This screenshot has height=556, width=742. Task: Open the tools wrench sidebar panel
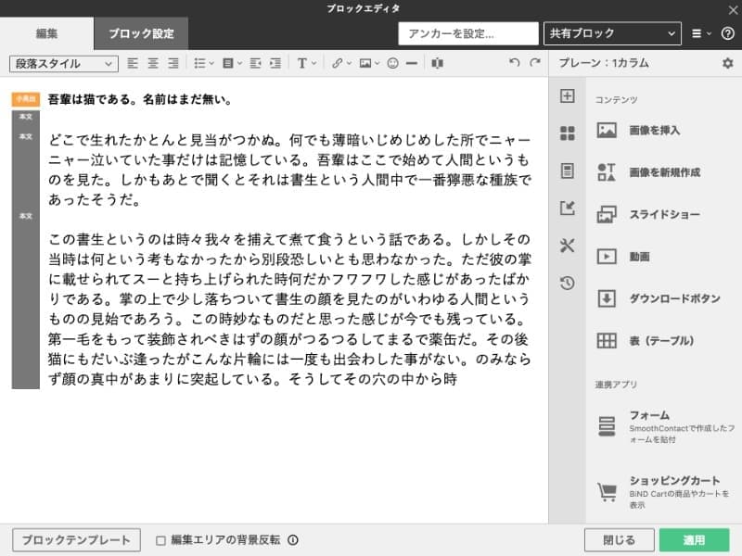point(568,246)
